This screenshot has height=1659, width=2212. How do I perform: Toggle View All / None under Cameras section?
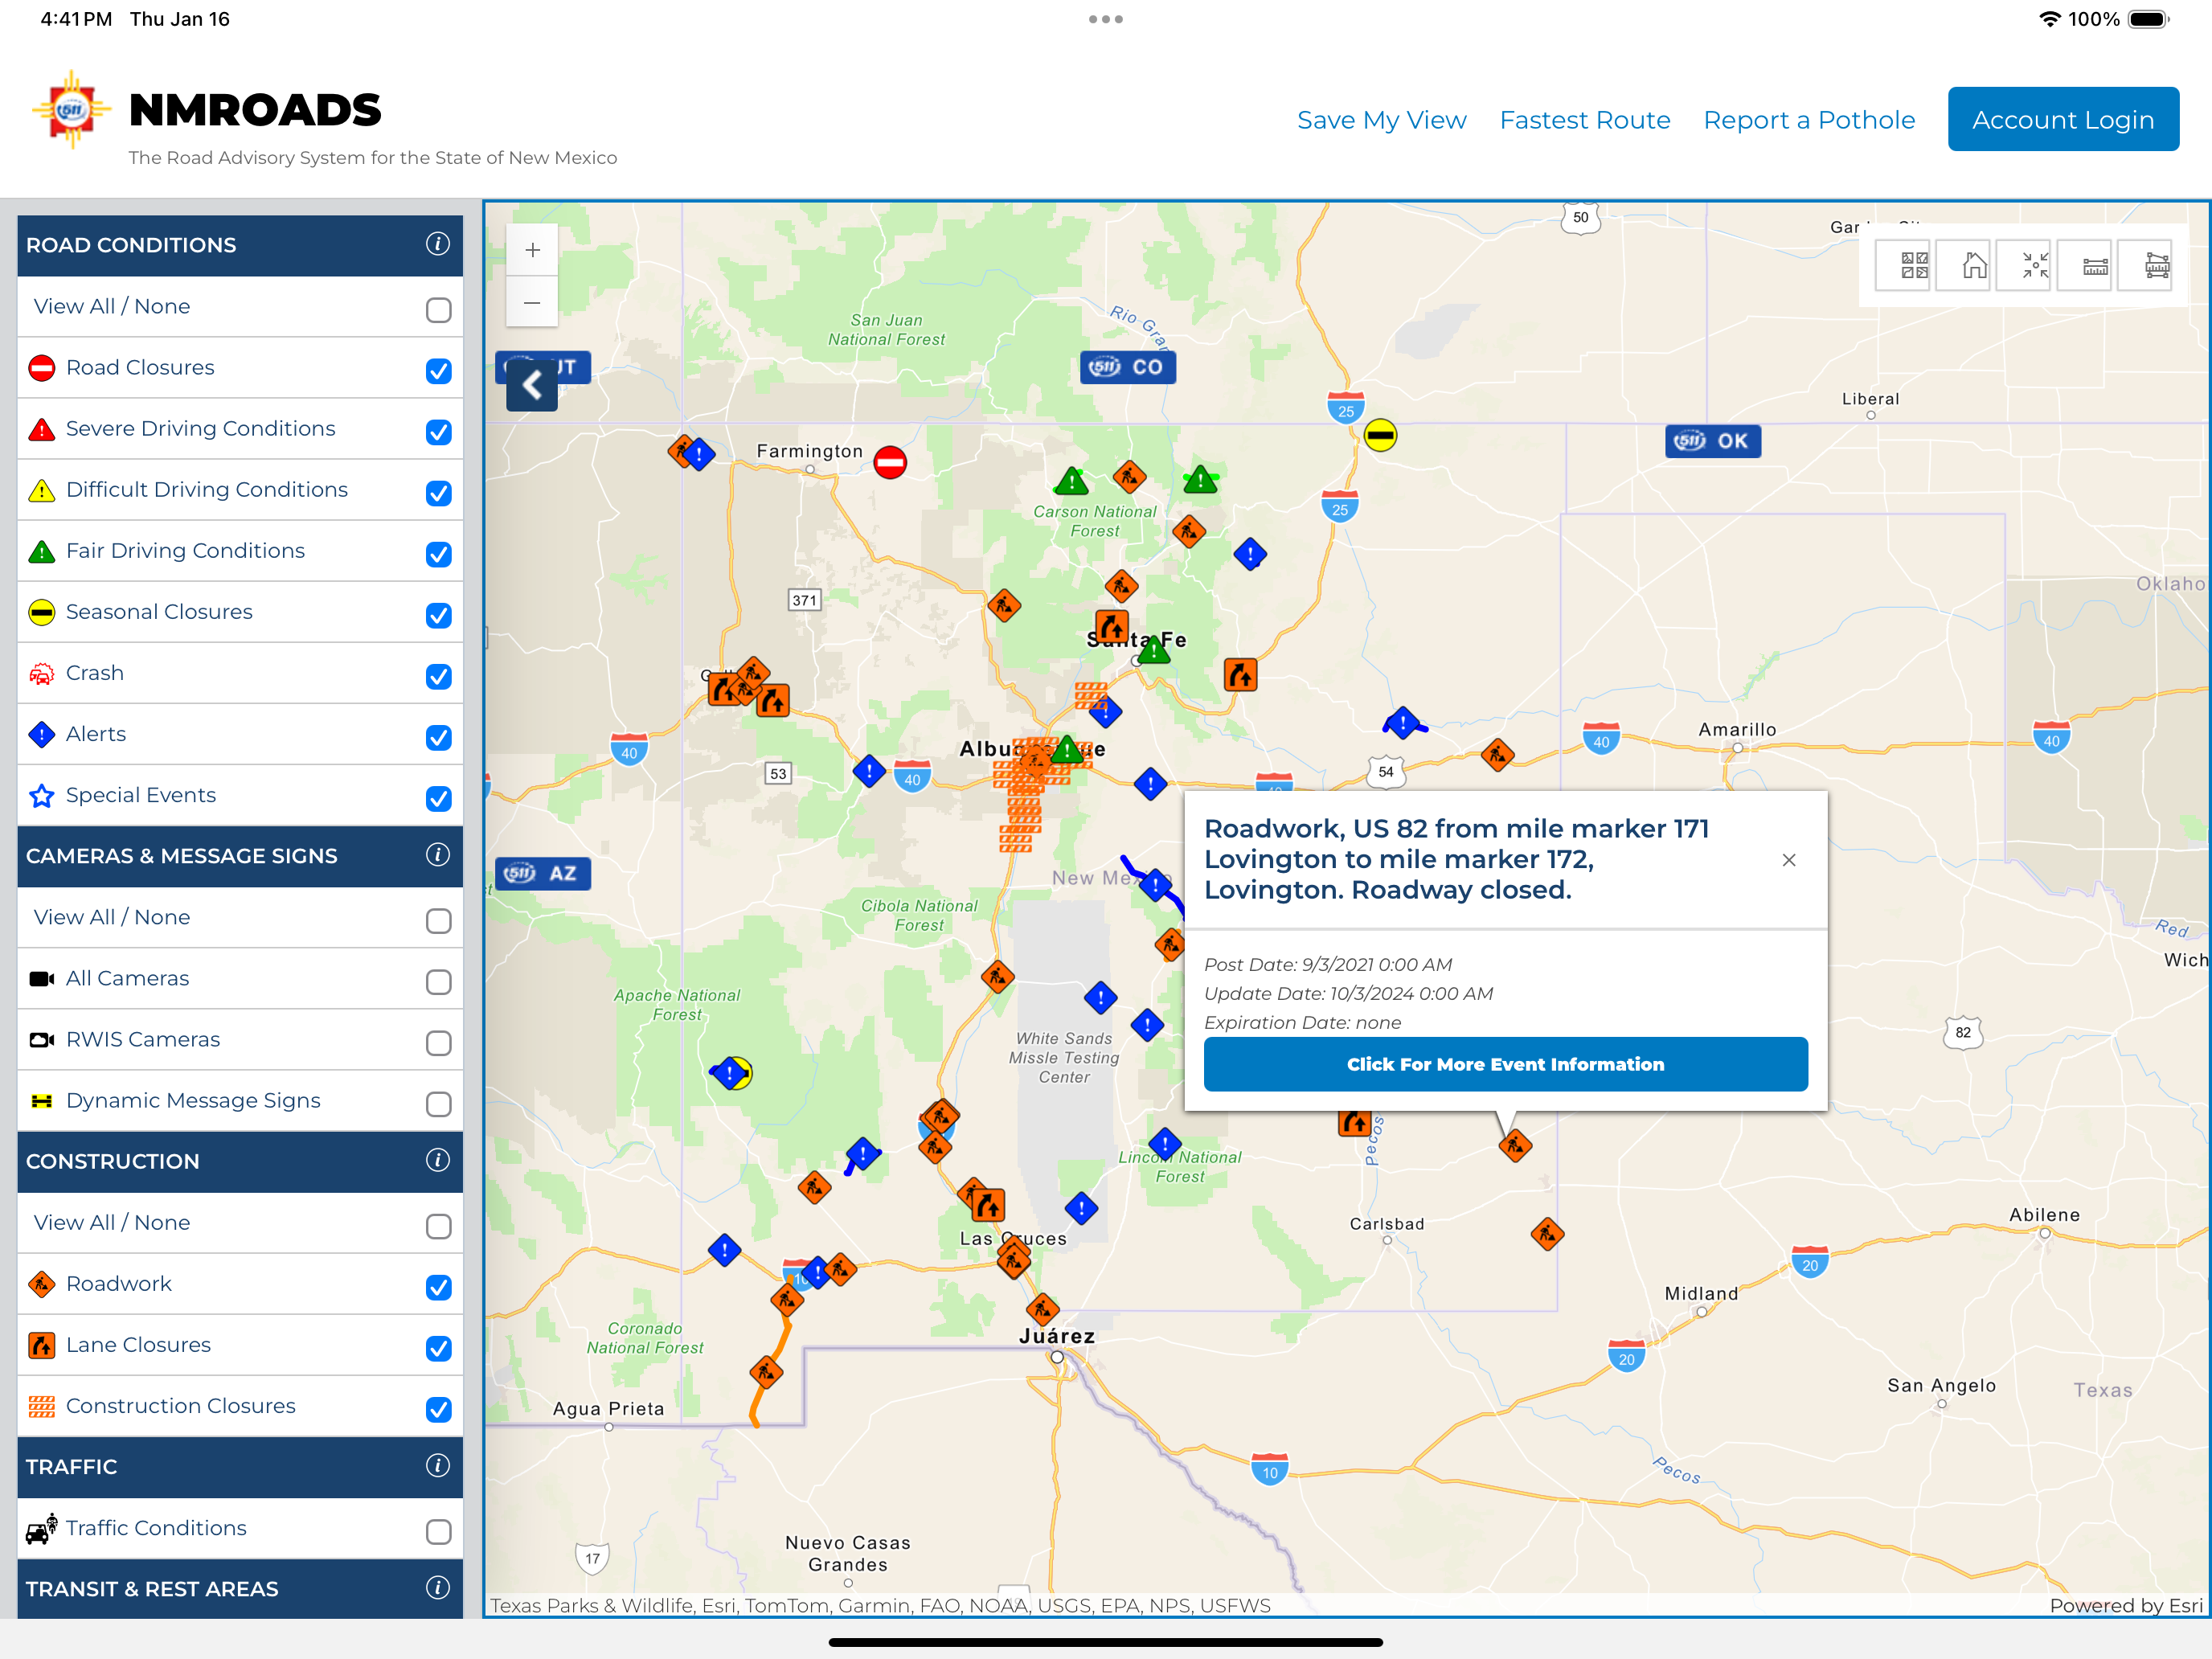[x=438, y=921]
